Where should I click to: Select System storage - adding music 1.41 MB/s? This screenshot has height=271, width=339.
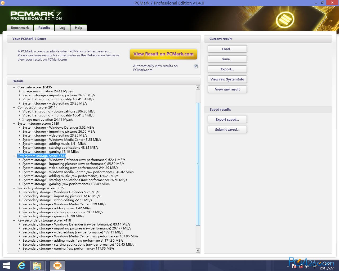(54, 144)
